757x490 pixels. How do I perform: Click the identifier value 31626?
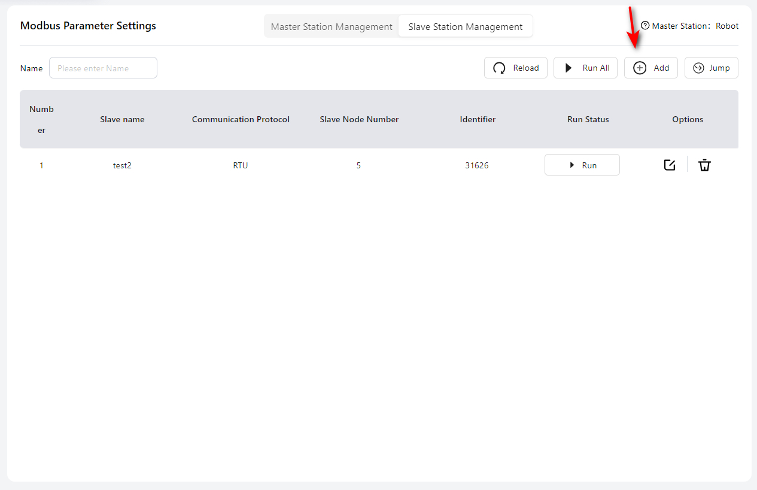click(x=476, y=165)
